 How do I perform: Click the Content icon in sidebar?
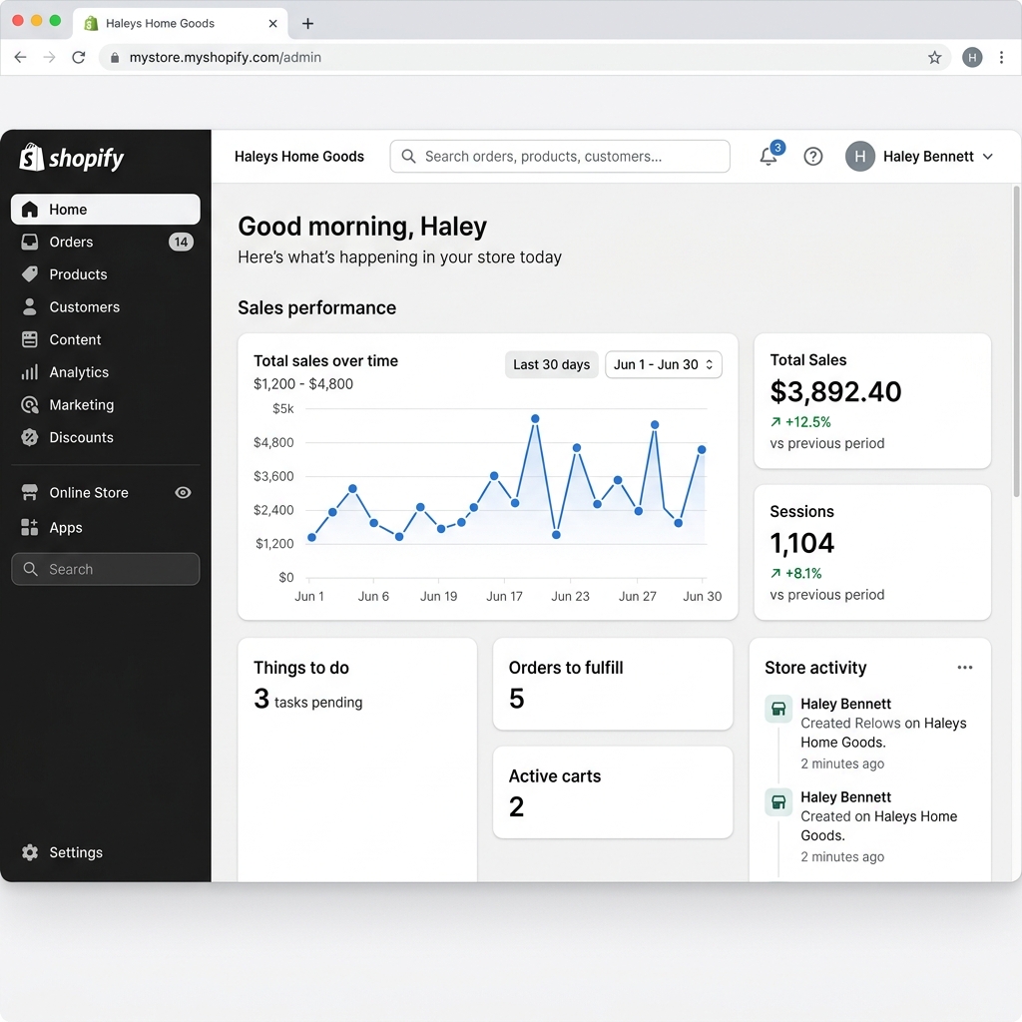(x=29, y=339)
